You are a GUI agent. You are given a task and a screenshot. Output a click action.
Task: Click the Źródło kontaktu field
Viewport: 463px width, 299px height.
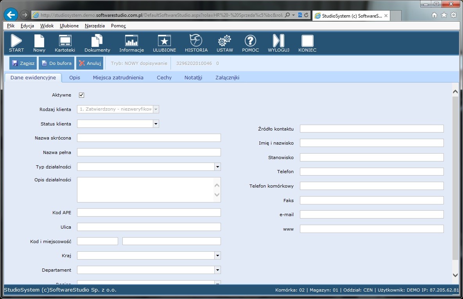pyautogui.click(x=372, y=129)
